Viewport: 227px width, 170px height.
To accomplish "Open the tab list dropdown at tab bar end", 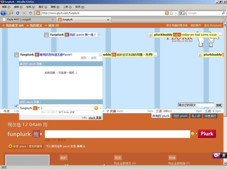I will pos(225,20).
